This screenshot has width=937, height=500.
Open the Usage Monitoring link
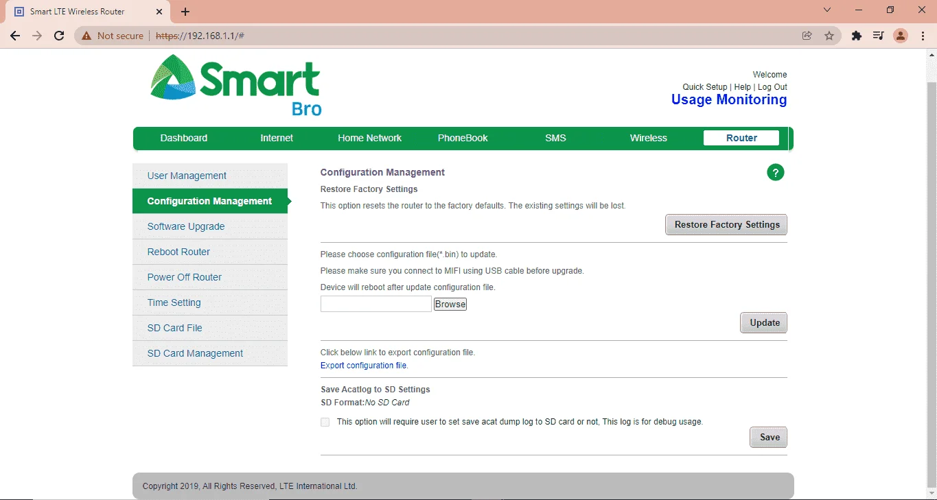tap(729, 99)
